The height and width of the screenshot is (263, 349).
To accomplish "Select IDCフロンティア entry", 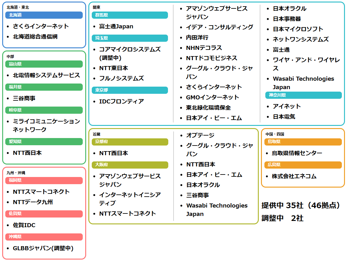I will click(122, 102).
